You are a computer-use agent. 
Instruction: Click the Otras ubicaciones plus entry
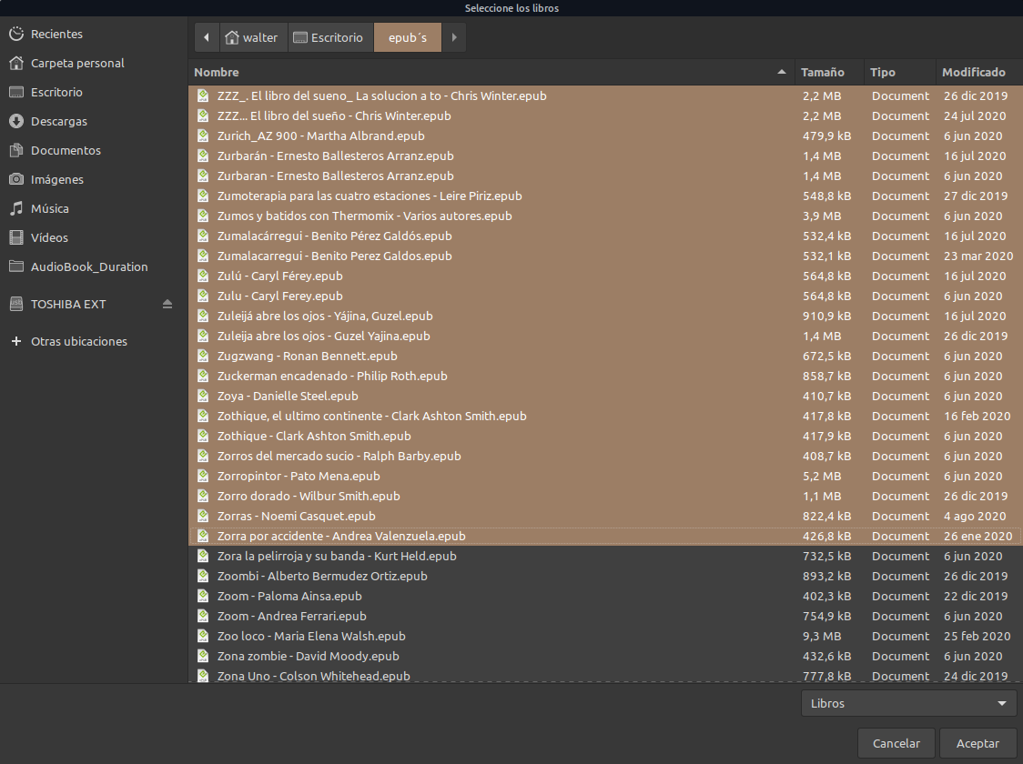(x=78, y=342)
